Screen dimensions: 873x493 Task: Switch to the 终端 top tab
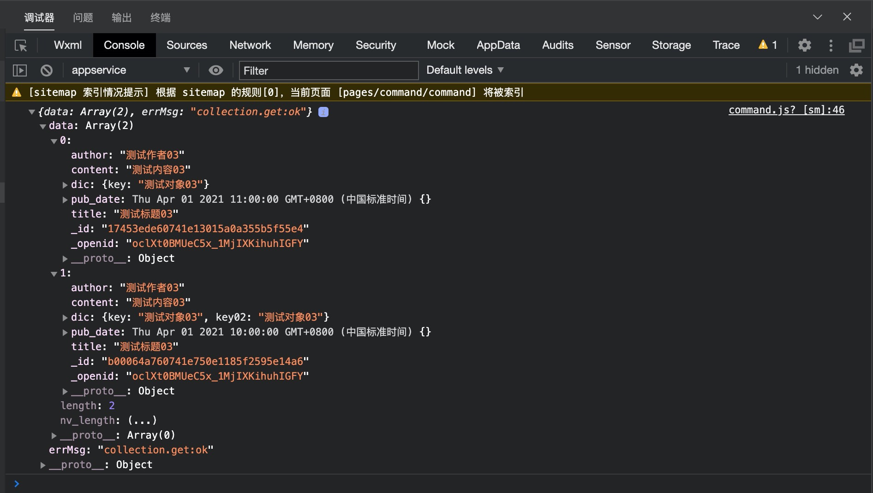click(161, 18)
